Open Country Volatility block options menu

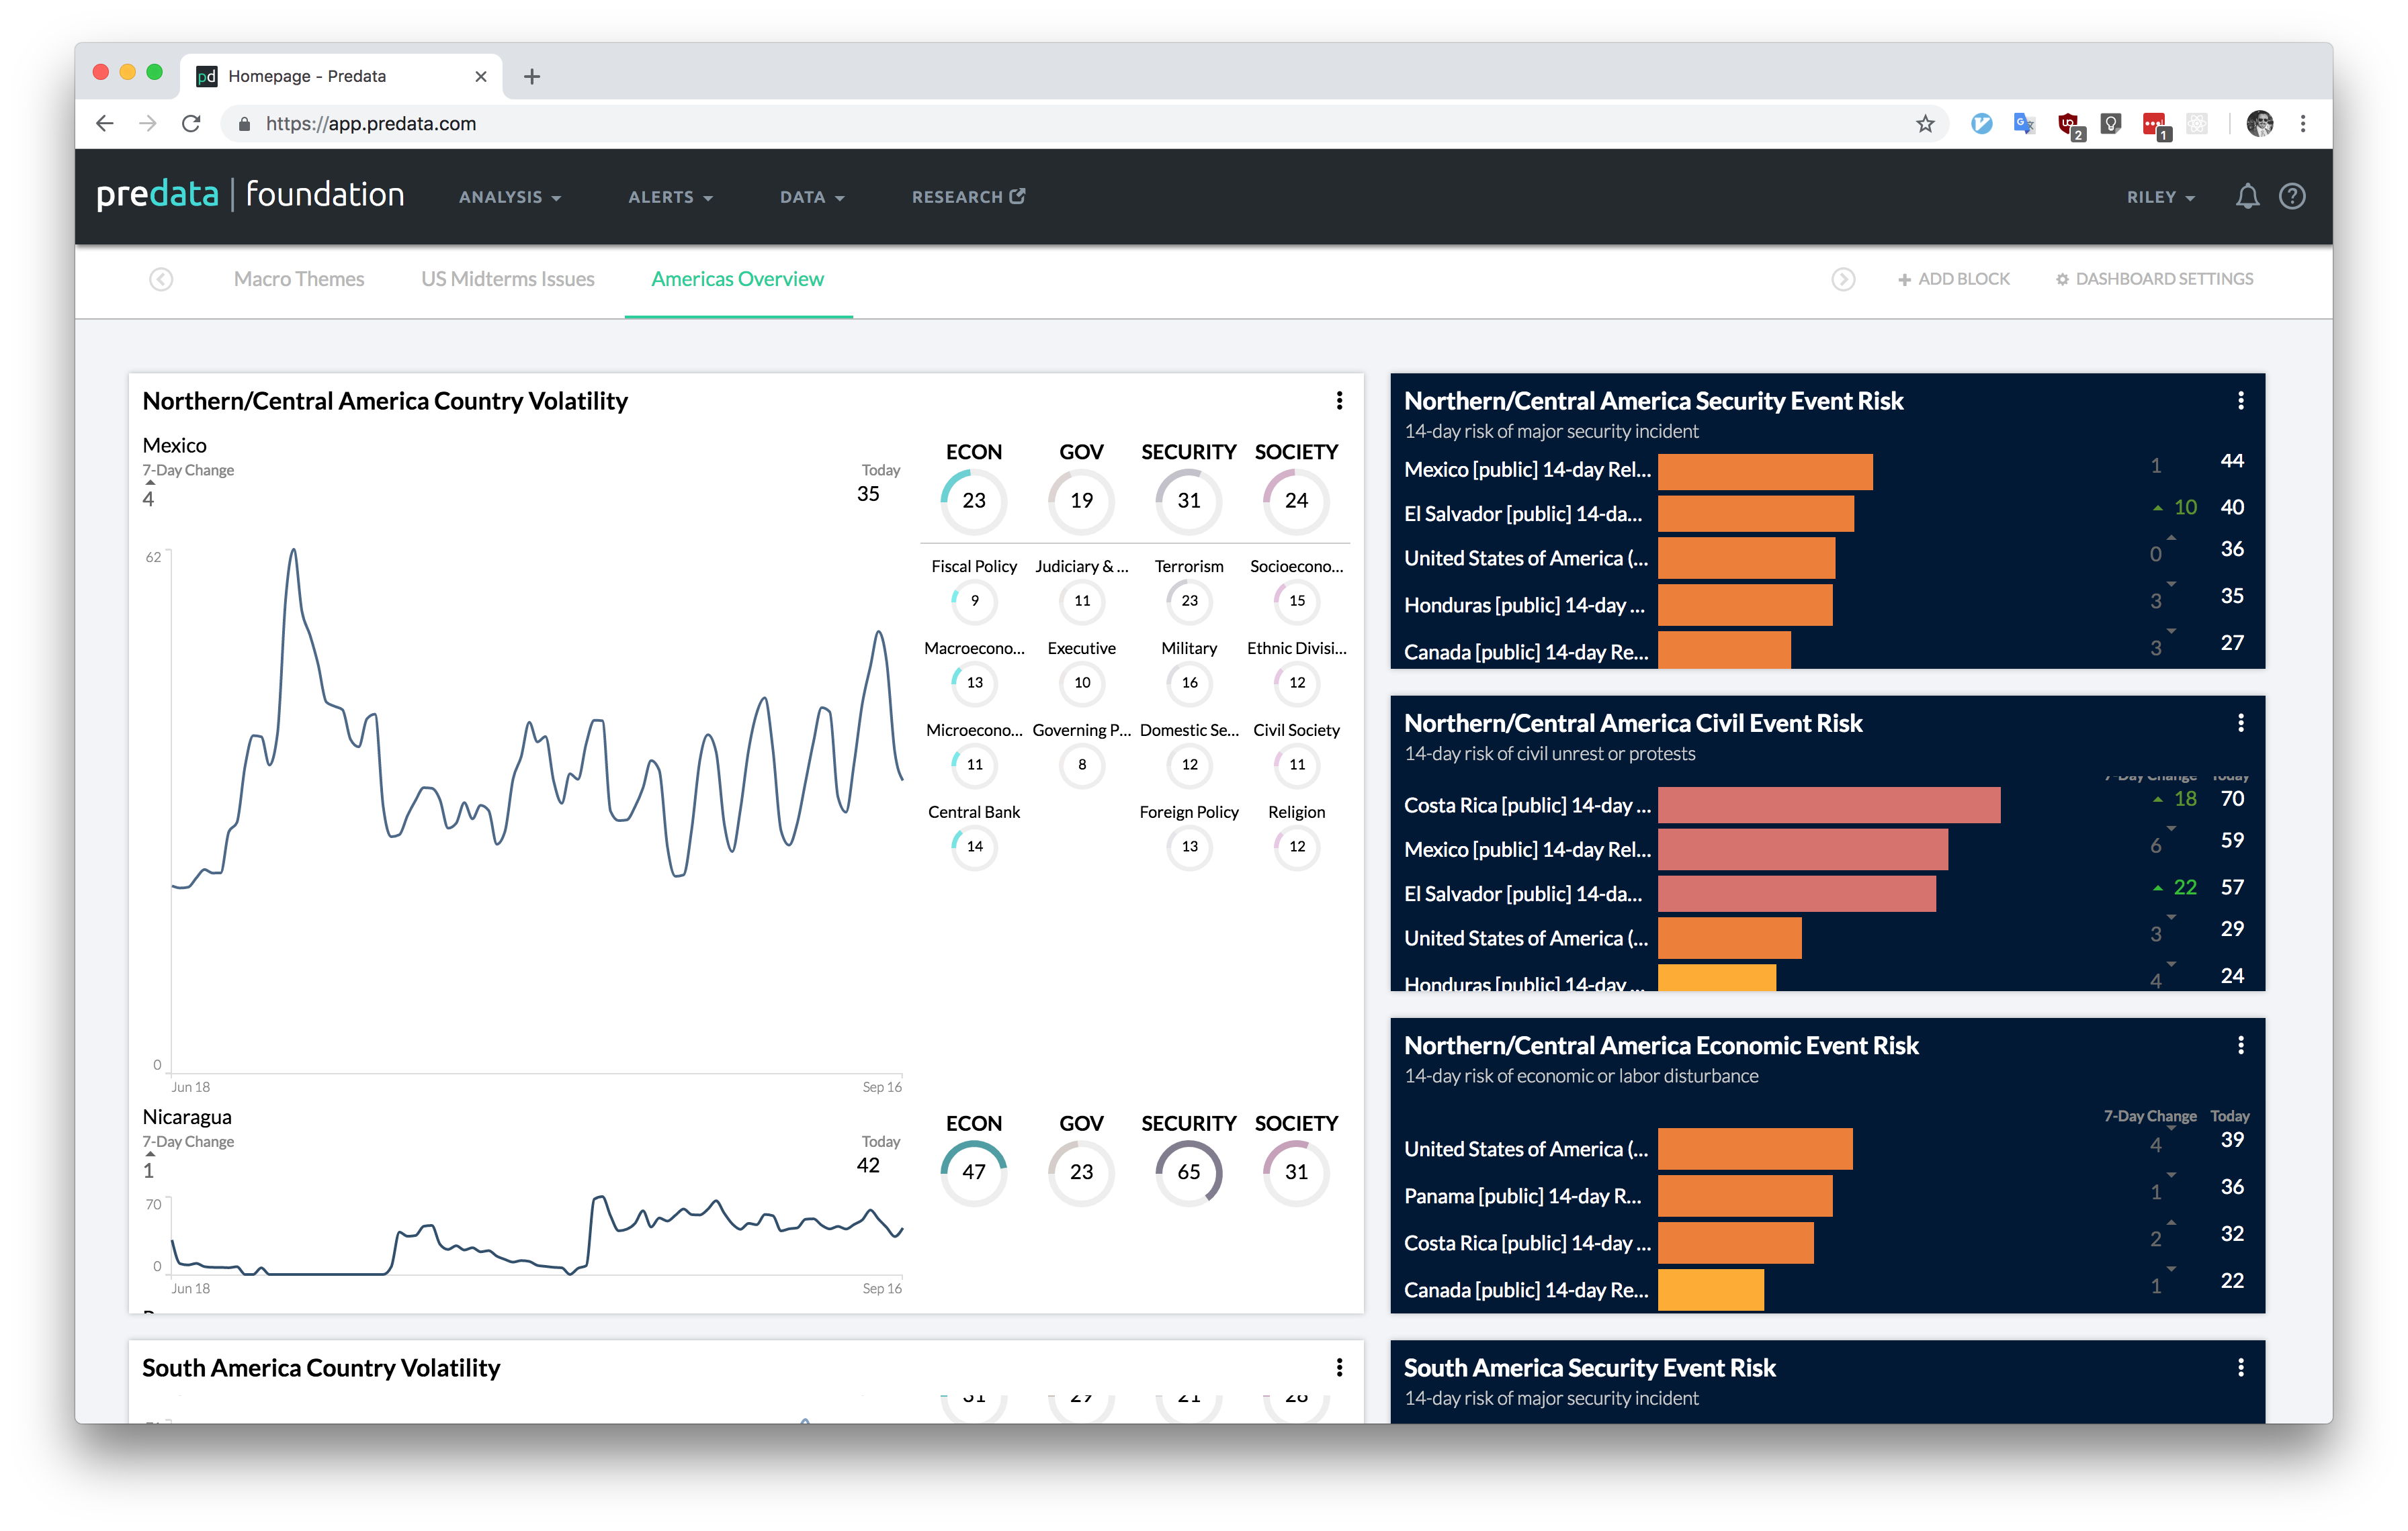pyautogui.click(x=1339, y=401)
